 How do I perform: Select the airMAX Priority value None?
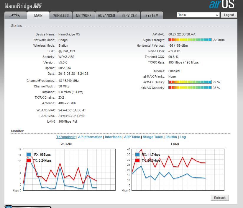tap(172, 77)
